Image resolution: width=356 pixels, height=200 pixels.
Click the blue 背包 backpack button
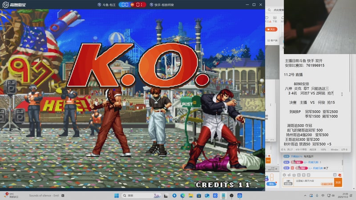coord(271,184)
